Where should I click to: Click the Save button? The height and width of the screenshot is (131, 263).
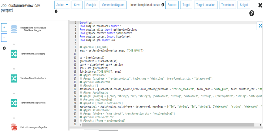[77, 5]
